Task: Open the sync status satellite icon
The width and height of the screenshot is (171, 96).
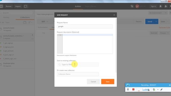Action: [132, 6]
